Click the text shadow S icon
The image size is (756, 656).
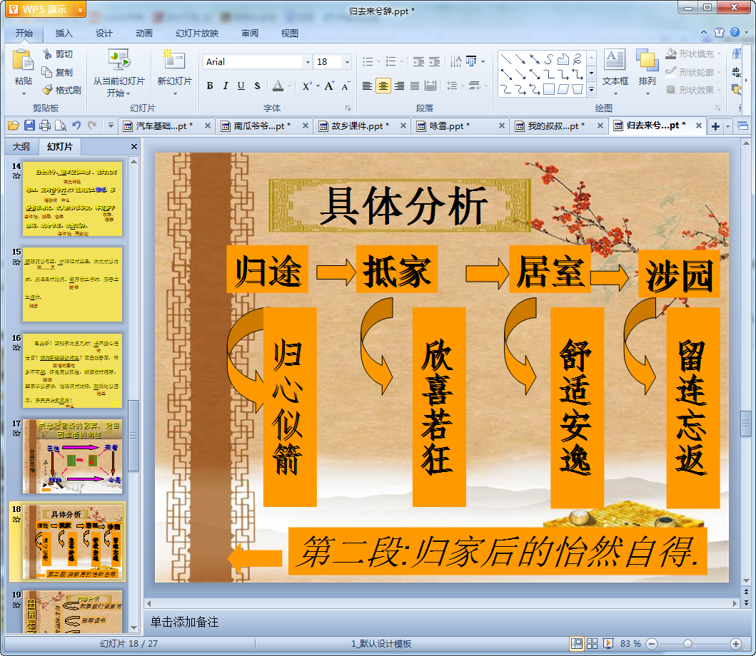[x=258, y=86]
